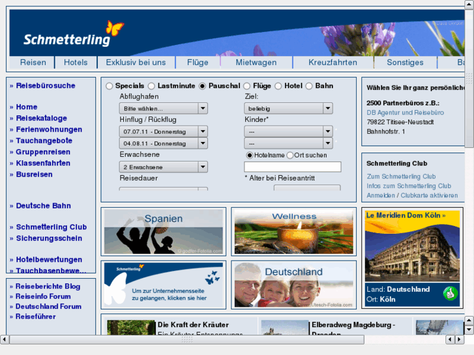Click Anmelden / Clubkarte aktivieren link
The height and width of the screenshot is (355, 474).
[412, 195]
